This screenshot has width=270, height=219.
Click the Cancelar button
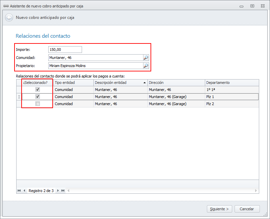(247, 209)
